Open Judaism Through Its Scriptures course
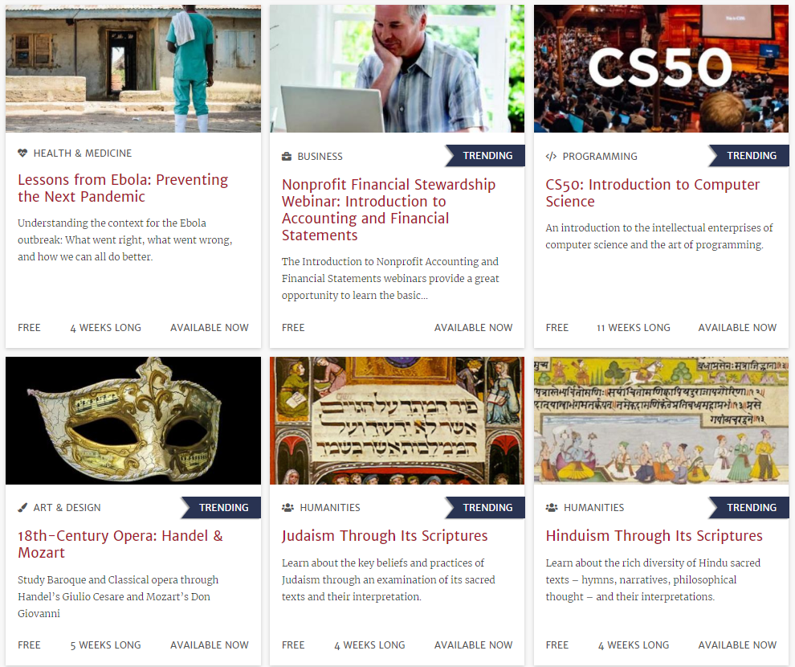This screenshot has width=795, height=667. click(385, 536)
